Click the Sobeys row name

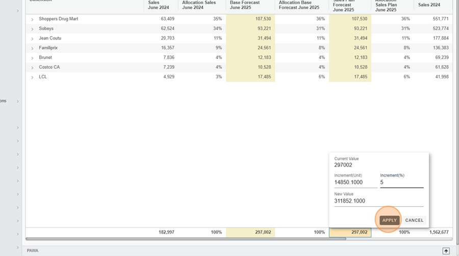pos(46,29)
